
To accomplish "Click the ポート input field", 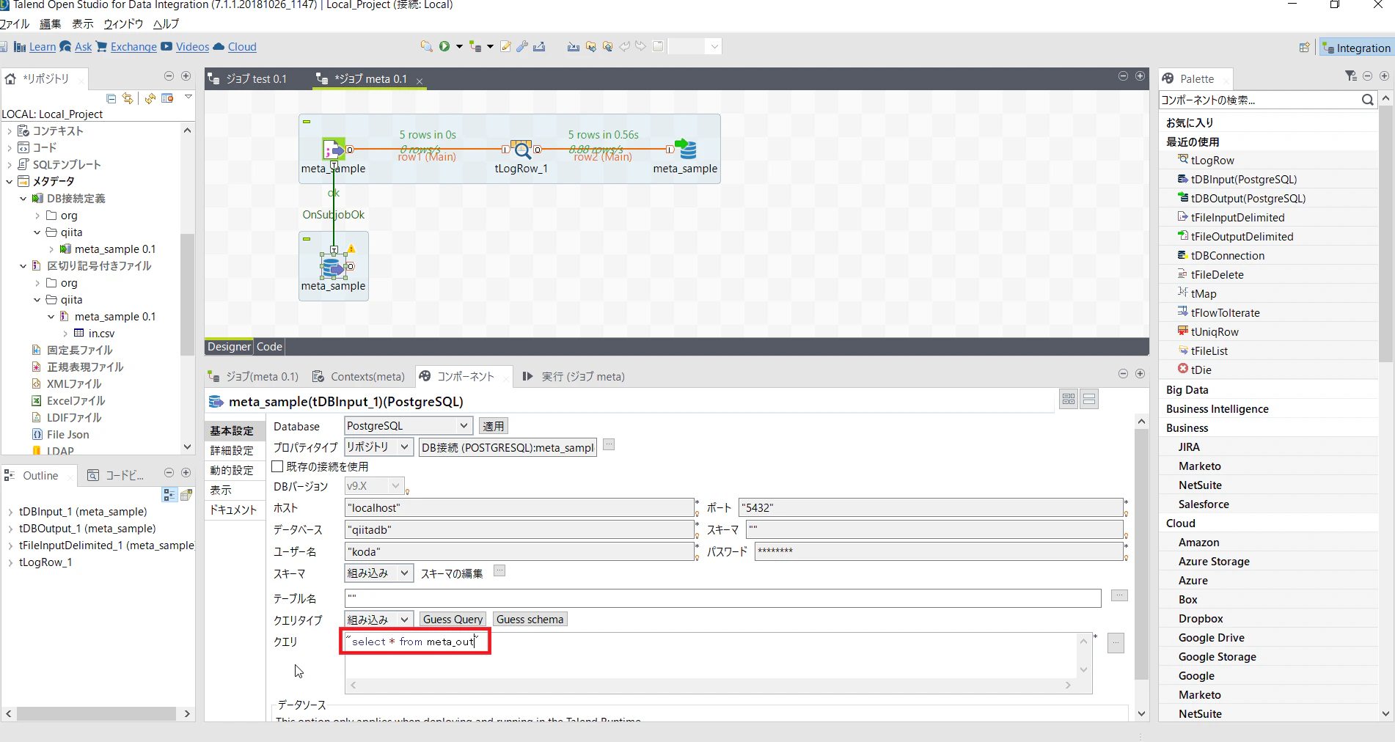I will coord(931,507).
